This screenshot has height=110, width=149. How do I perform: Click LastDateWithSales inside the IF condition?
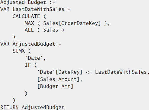[x=121, y=72]
